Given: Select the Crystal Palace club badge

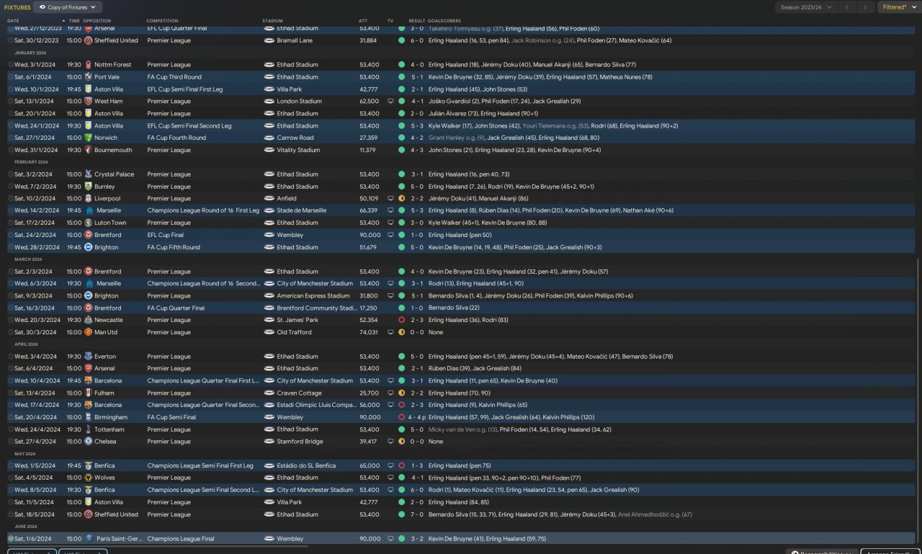Looking at the screenshot, I should pyautogui.click(x=89, y=174).
